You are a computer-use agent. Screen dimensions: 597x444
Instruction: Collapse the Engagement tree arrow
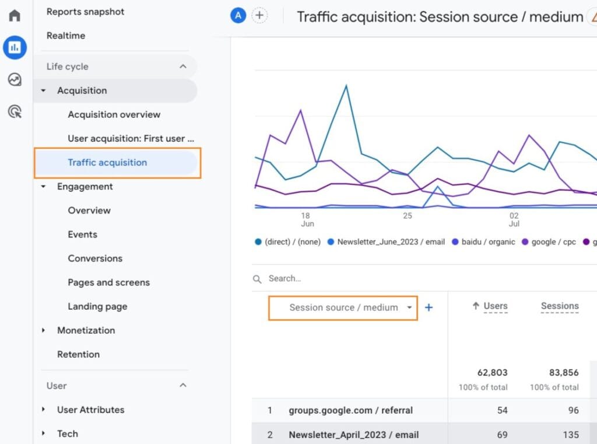43,187
